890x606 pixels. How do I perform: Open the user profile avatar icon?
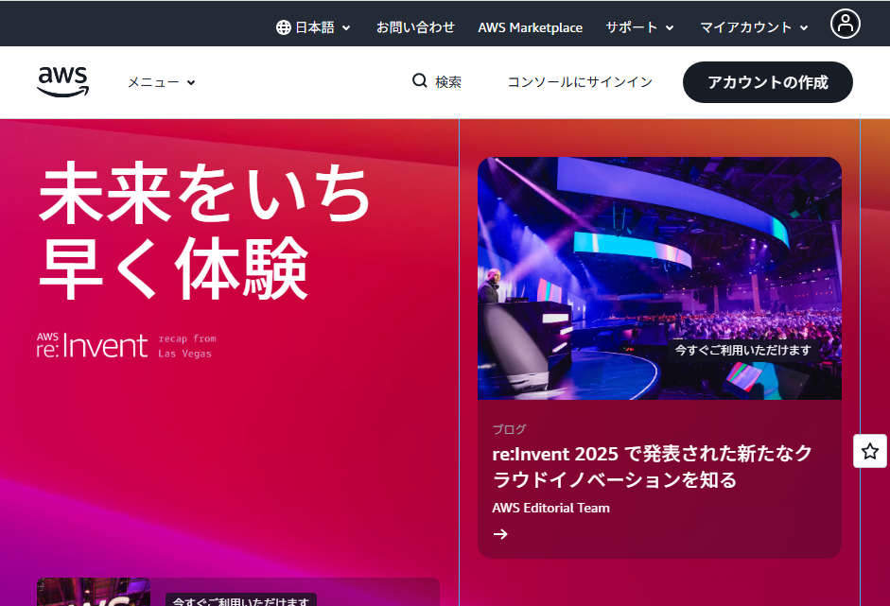tap(845, 24)
